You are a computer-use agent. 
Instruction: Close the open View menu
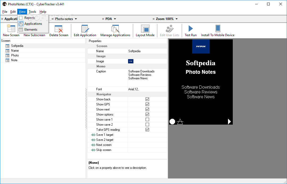[x=22, y=12]
